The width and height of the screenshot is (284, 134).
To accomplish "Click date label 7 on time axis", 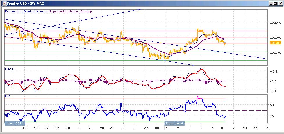I will (212, 128).
